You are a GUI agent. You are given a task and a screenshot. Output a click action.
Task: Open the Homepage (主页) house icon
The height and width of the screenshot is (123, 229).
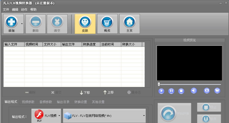129,22
